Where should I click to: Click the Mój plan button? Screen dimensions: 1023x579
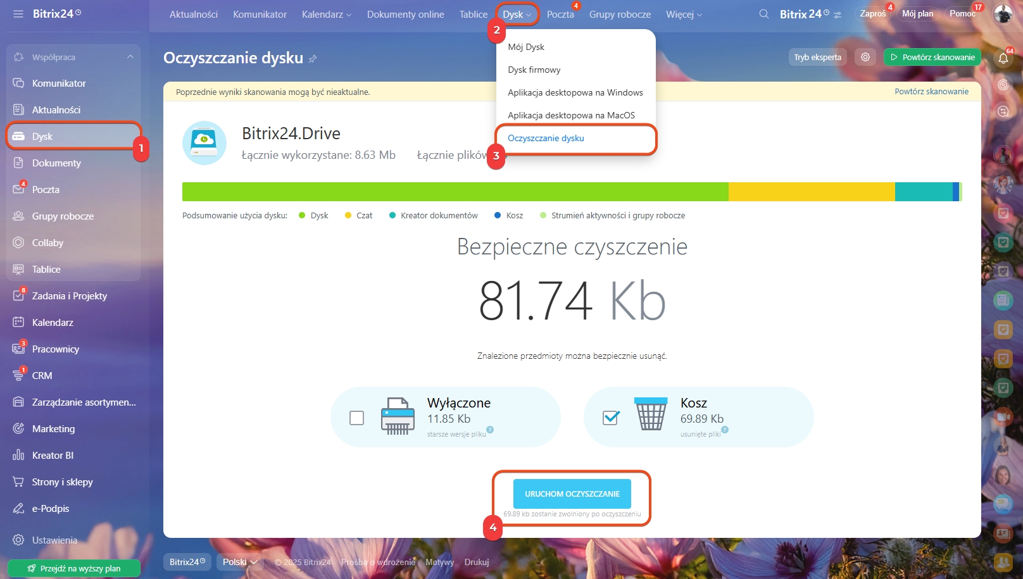[917, 14]
